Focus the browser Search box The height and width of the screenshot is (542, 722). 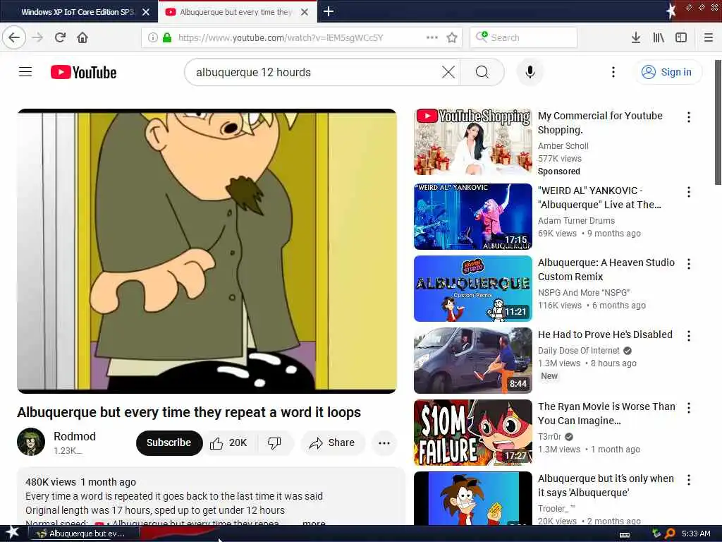pos(524,37)
